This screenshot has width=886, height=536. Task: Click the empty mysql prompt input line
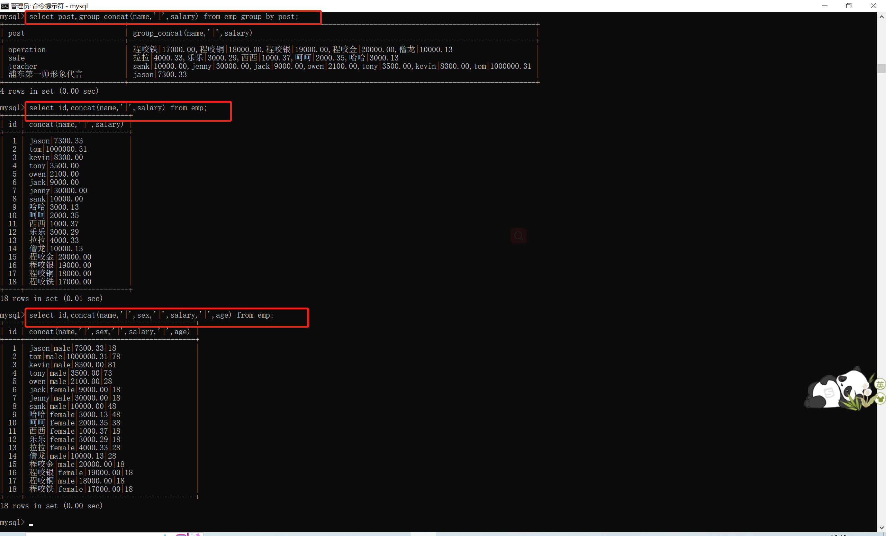108,523
